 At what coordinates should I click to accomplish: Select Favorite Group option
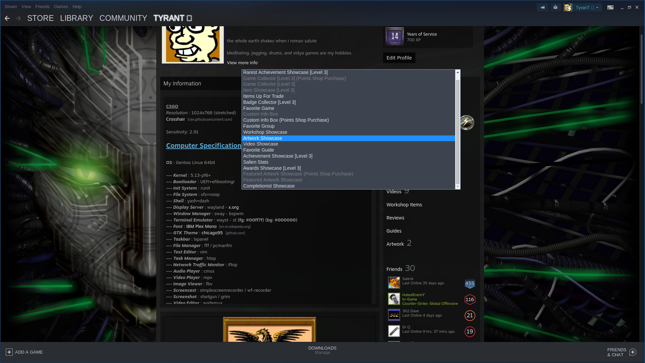[348, 126]
